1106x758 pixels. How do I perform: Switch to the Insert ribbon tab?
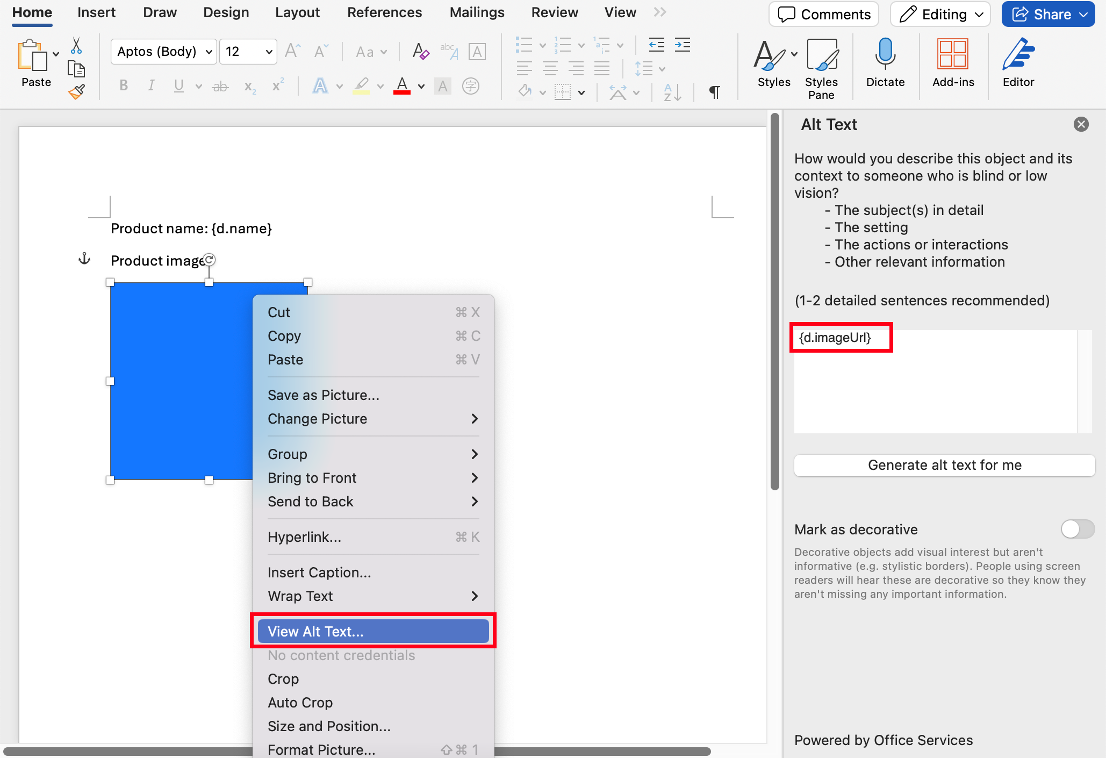(96, 12)
